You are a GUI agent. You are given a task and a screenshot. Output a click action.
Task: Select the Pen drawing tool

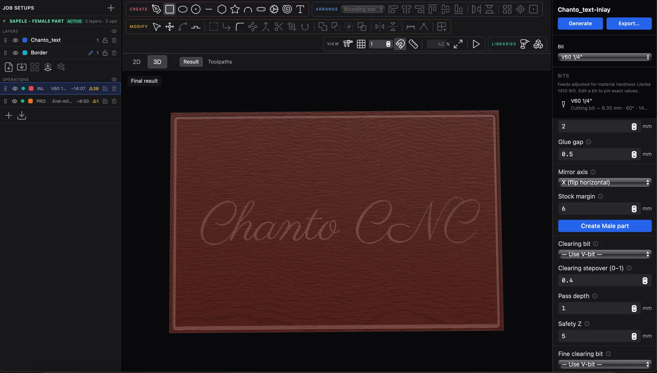[156, 9]
